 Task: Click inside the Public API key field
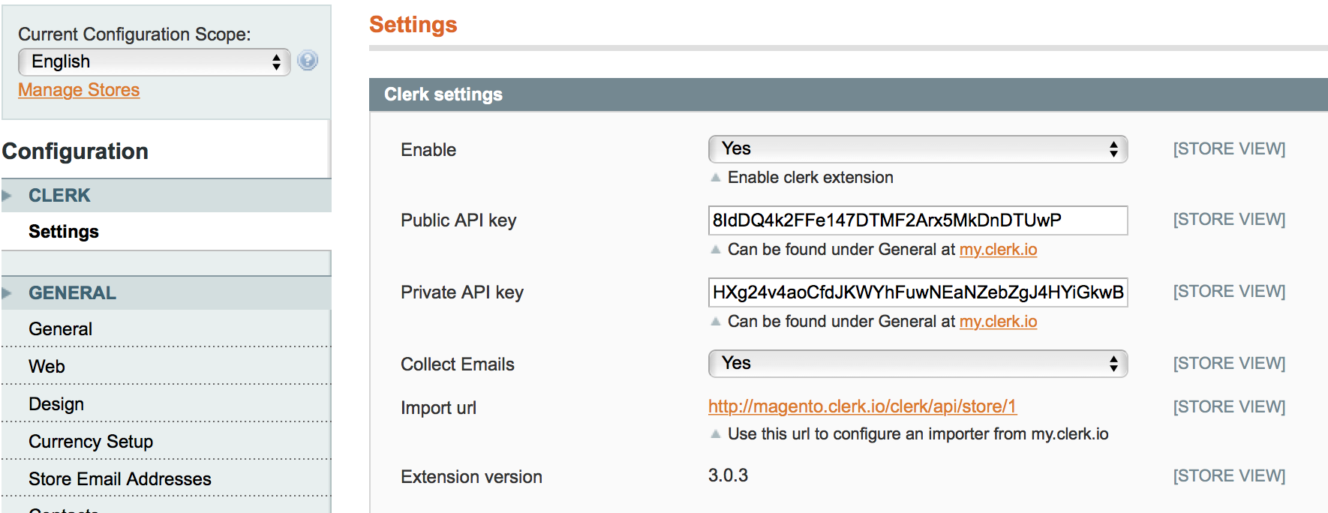[x=917, y=220]
